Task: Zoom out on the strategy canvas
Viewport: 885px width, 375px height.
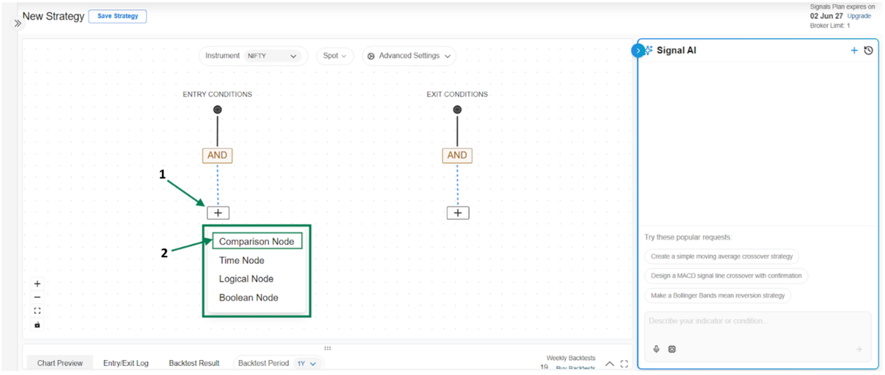Action: point(37,298)
